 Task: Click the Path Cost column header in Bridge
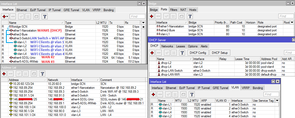(x=237, y=23)
